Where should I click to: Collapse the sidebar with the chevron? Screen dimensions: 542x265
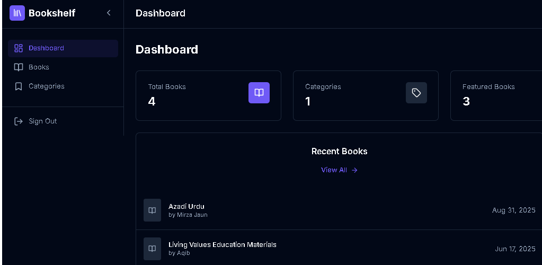click(109, 13)
